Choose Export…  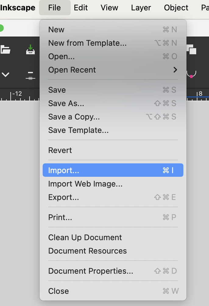113,197
